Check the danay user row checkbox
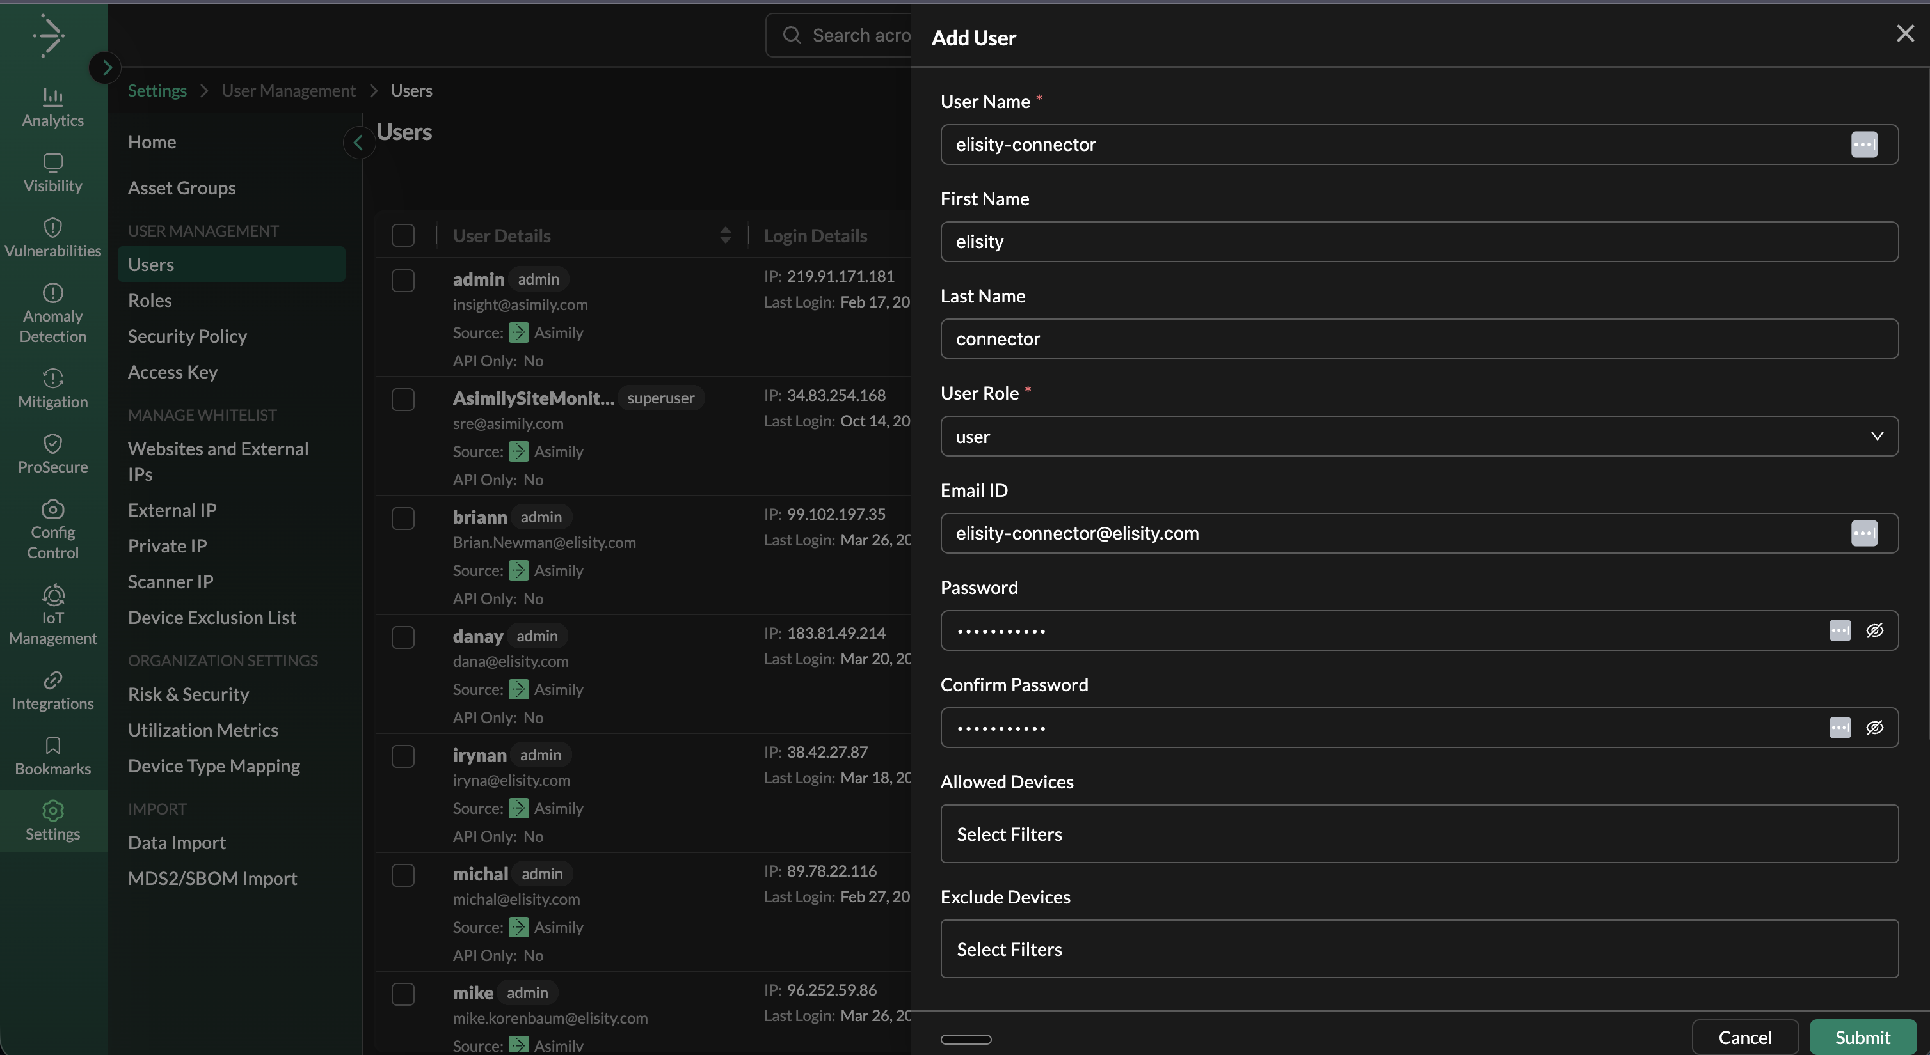The image size is (1930, 1055). (x=403, y=637)
